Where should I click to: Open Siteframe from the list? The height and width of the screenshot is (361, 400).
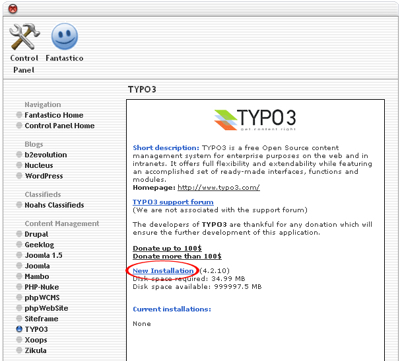click(x=42, y=319)
